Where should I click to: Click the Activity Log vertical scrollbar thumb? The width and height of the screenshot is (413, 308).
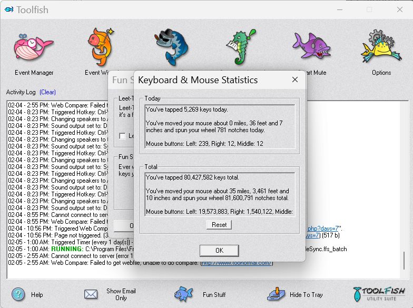(404, 260)
